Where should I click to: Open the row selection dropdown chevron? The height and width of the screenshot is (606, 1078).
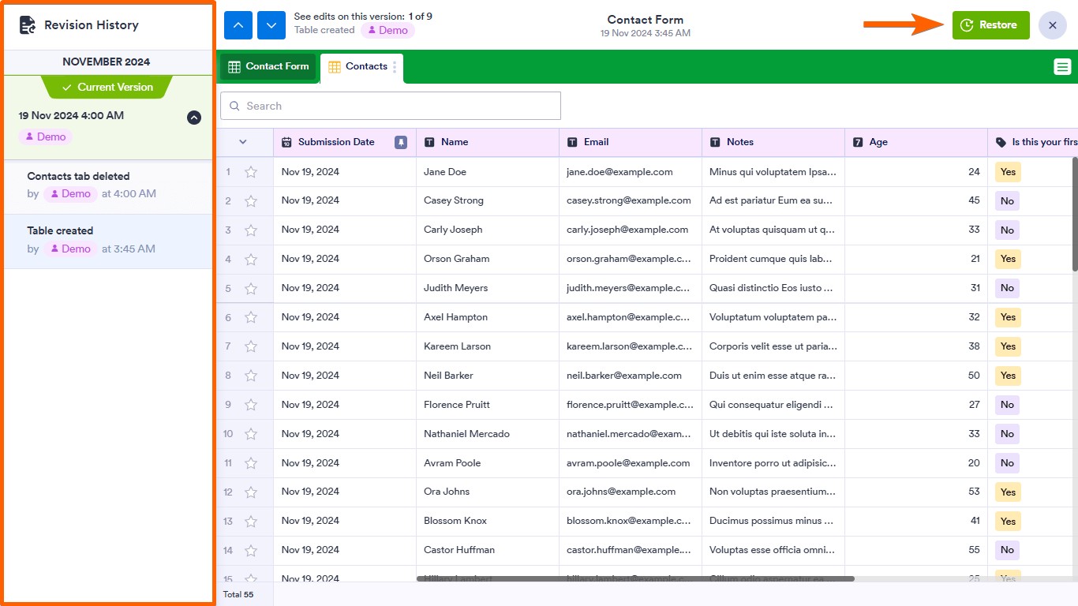[243, 142]
